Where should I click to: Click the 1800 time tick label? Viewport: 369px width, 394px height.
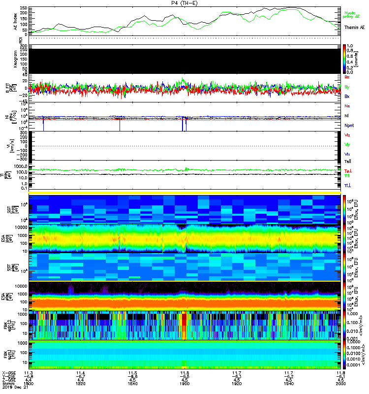(29, 384)
